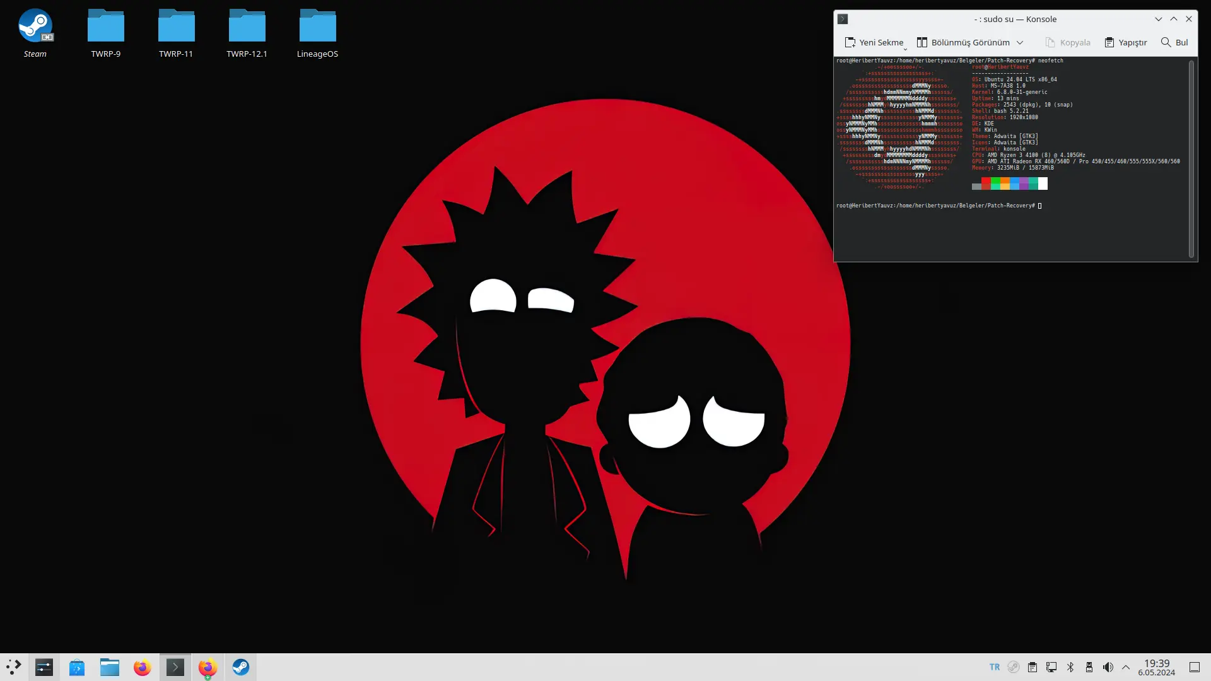Click the 'Uptime: 13 mins' line
Screen dimensions: 1211x681
(x=995, y=98)
